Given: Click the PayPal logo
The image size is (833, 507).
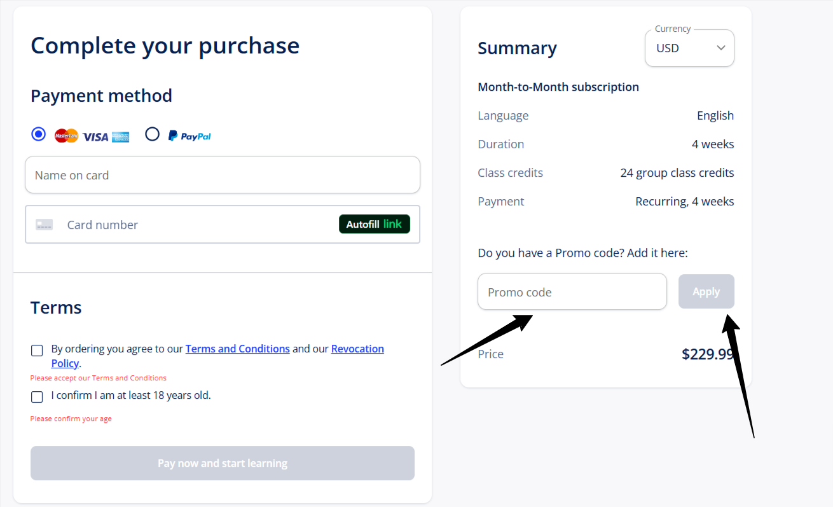Looking at the screenshot, I should (x=189, y=135).
